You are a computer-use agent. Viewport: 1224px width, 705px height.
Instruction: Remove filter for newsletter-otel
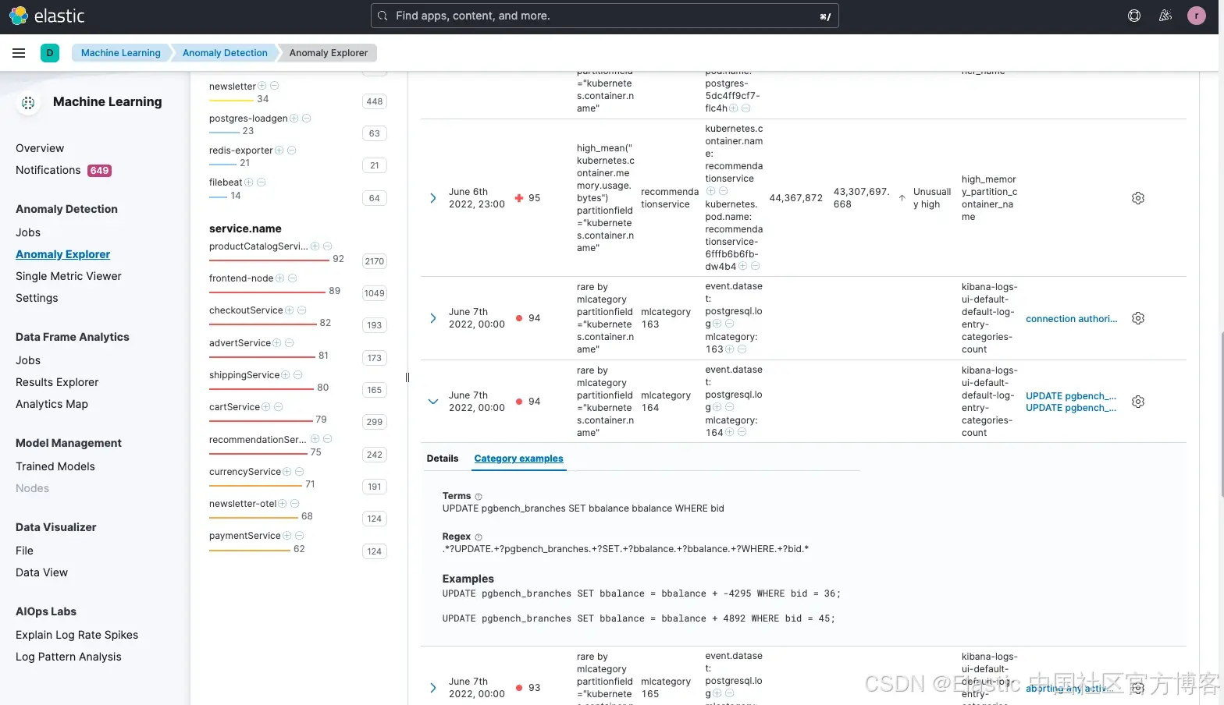295,504
